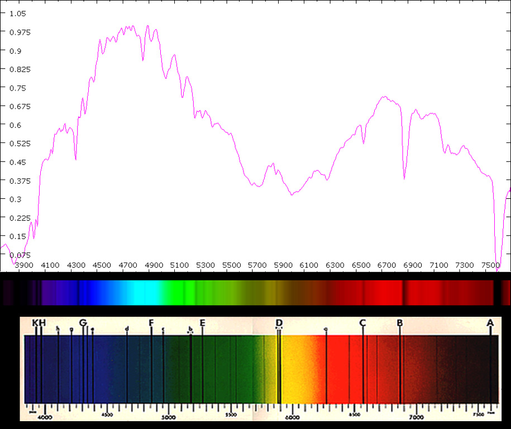Screen dimensions: 511x429
Task: Click the 6100 wavelength label on graph axis
Action: click(x=309, y=265)
